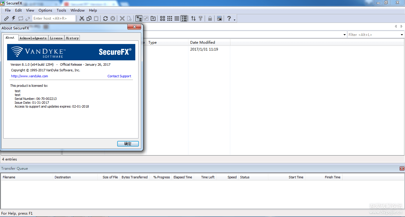Click the Connect chain-link toolbar icon

(x=6, y=18)
